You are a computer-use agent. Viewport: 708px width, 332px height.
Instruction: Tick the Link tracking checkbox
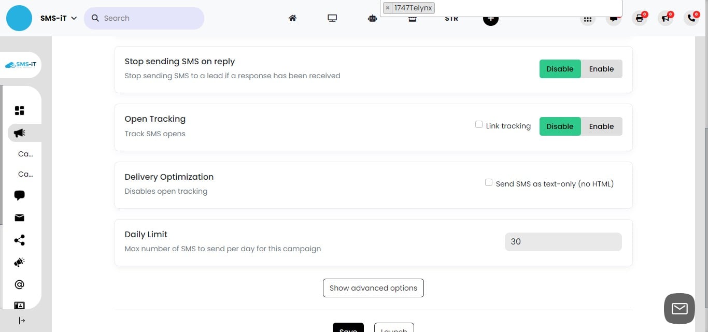pos(478,124)
